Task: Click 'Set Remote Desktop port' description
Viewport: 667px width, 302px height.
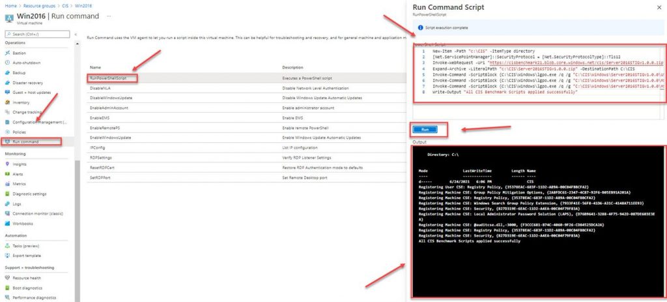Action: pyautogui.click(x=305, y=177)
